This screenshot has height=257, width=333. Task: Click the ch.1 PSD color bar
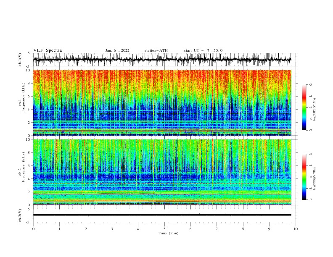click(x=304, y=108)
